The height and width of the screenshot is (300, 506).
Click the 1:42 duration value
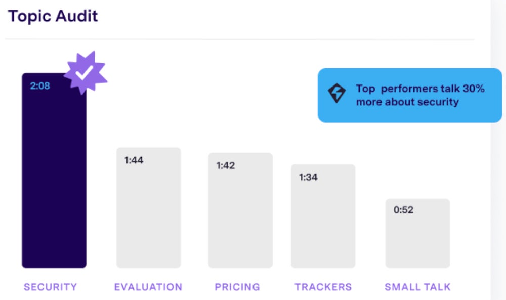pyautogui.click(x=226, y=166)
